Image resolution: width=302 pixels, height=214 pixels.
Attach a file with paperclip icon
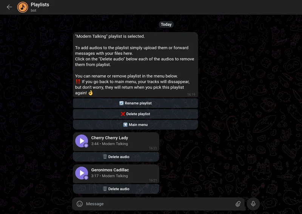point(238,204)
